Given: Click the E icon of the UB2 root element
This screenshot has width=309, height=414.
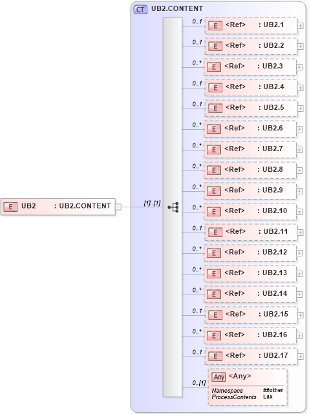Looking at the screenshot, I should [x=10, y=207].
